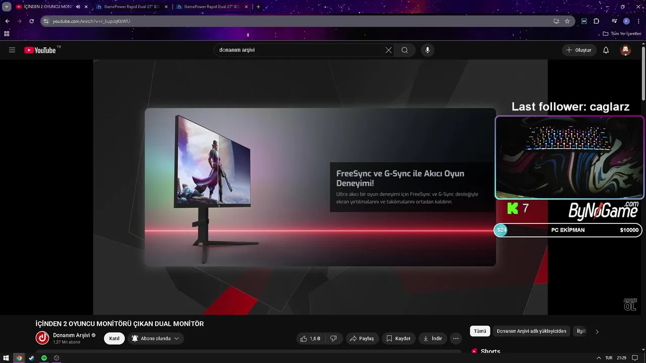This screenshot has width=646, height=363.
Task: Open the Chrome profile avatar
Action: (x=626, y=21)
